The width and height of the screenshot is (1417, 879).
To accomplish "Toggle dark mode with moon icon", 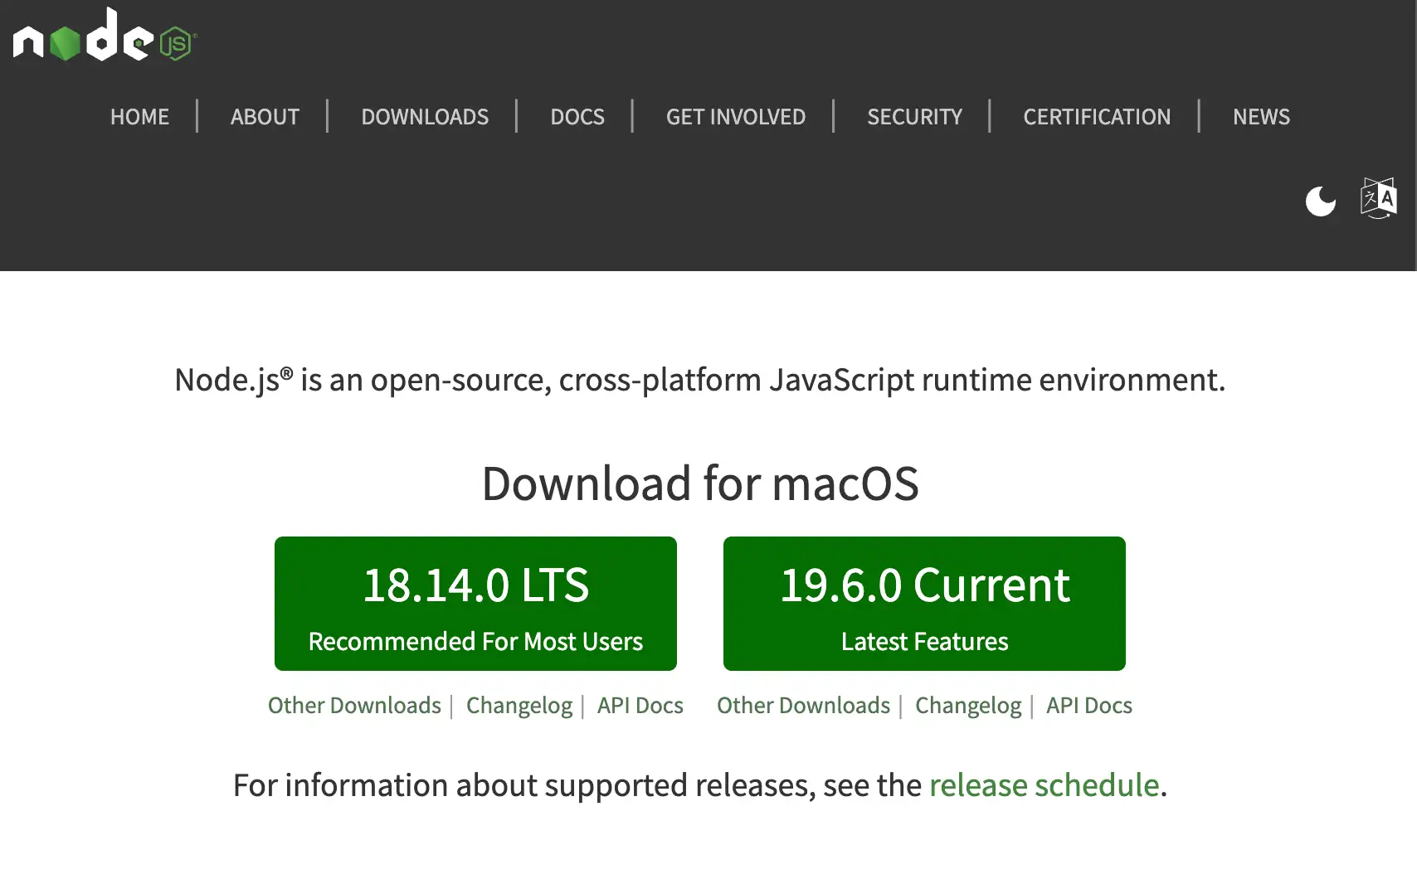I will (1320, 201).
